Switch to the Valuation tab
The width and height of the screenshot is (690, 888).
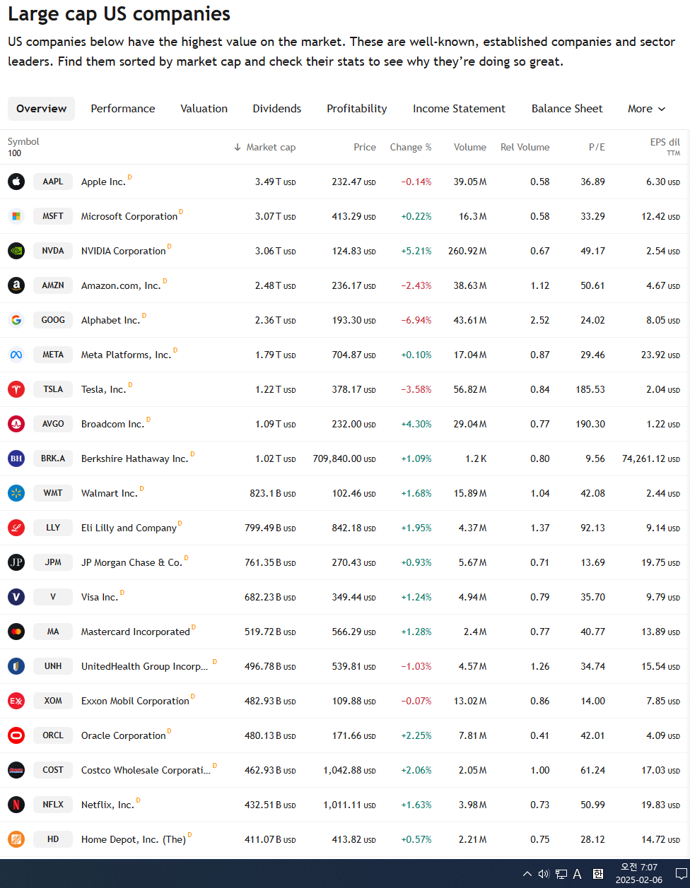204,109
